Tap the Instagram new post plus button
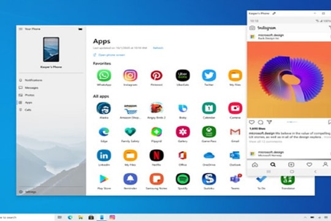This screenshot has height=221, width=331. pyautogui.click(x=291, y=165)
